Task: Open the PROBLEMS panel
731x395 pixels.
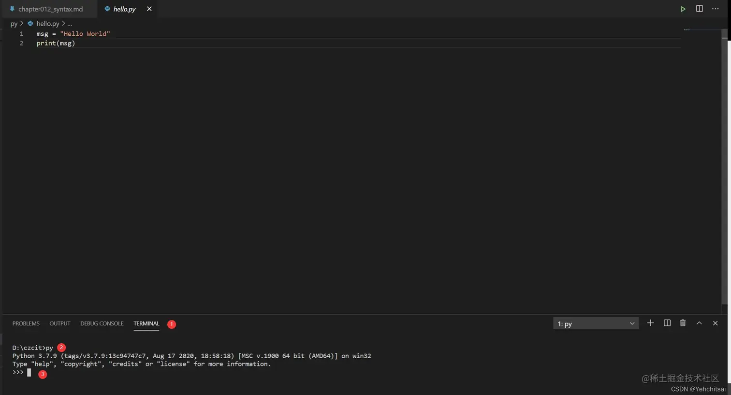Action: [26, 323]
